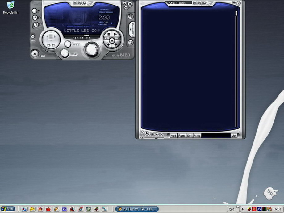Viewport: 284px width, 213px height.
Task: Toggle the EQ button on player
Action: pyautogui.click(x=131, y=42)
